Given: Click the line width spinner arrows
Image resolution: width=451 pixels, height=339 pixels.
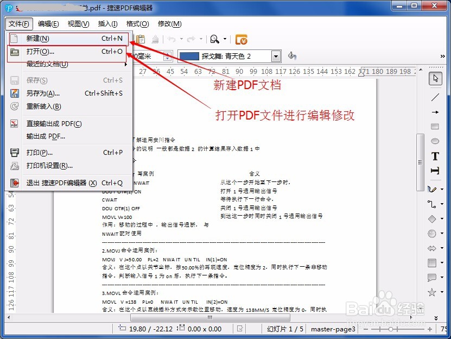Looking at the screenshot, I should click(167, 56).
